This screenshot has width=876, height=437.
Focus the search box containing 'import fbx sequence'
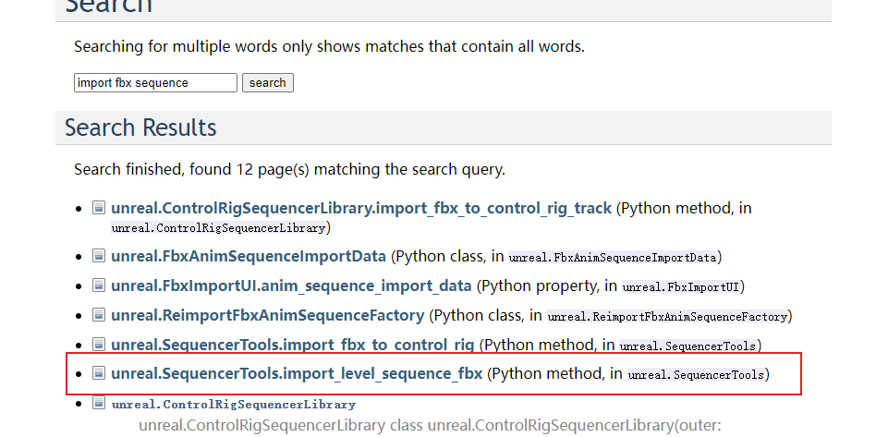pos(155,83)
